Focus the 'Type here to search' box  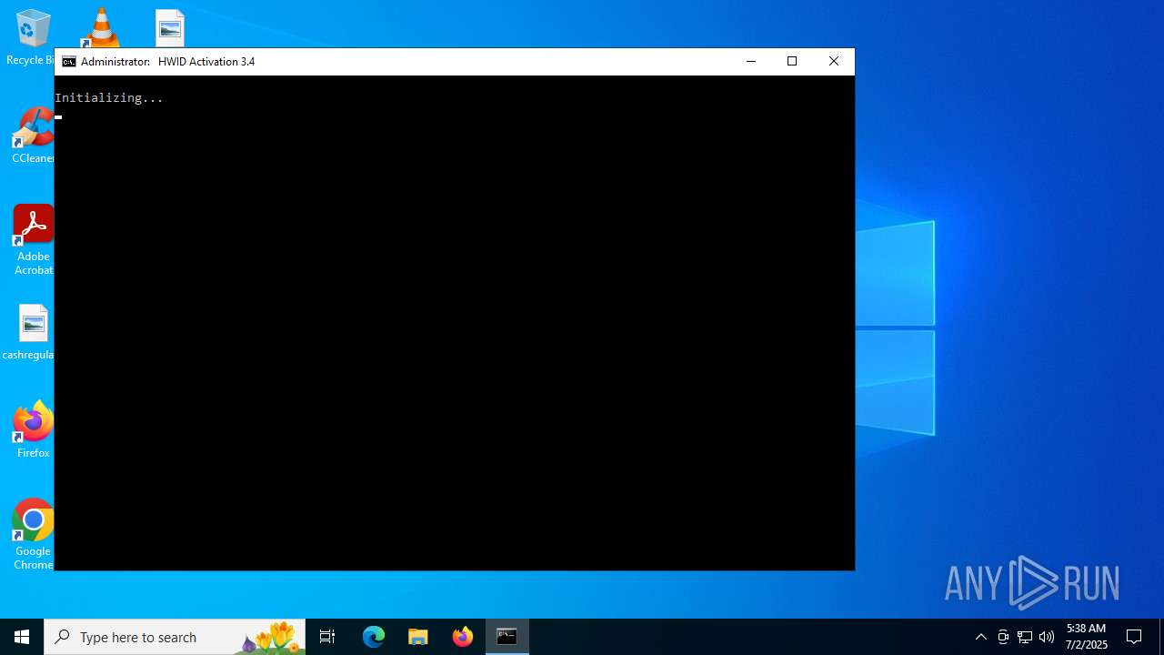click(175, 637)
